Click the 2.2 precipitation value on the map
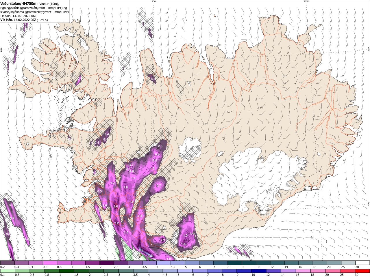This screenshot has height=277, width=370. [117, 223]
